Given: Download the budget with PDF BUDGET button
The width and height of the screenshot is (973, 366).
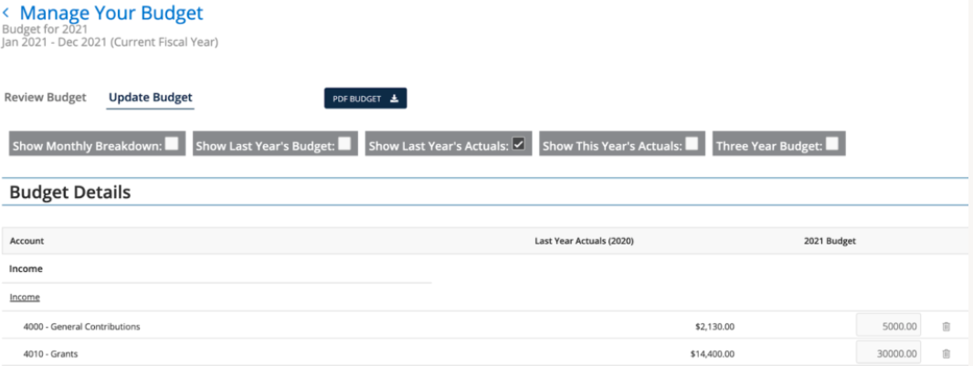Looking at the screenshot, I should 365,99.
